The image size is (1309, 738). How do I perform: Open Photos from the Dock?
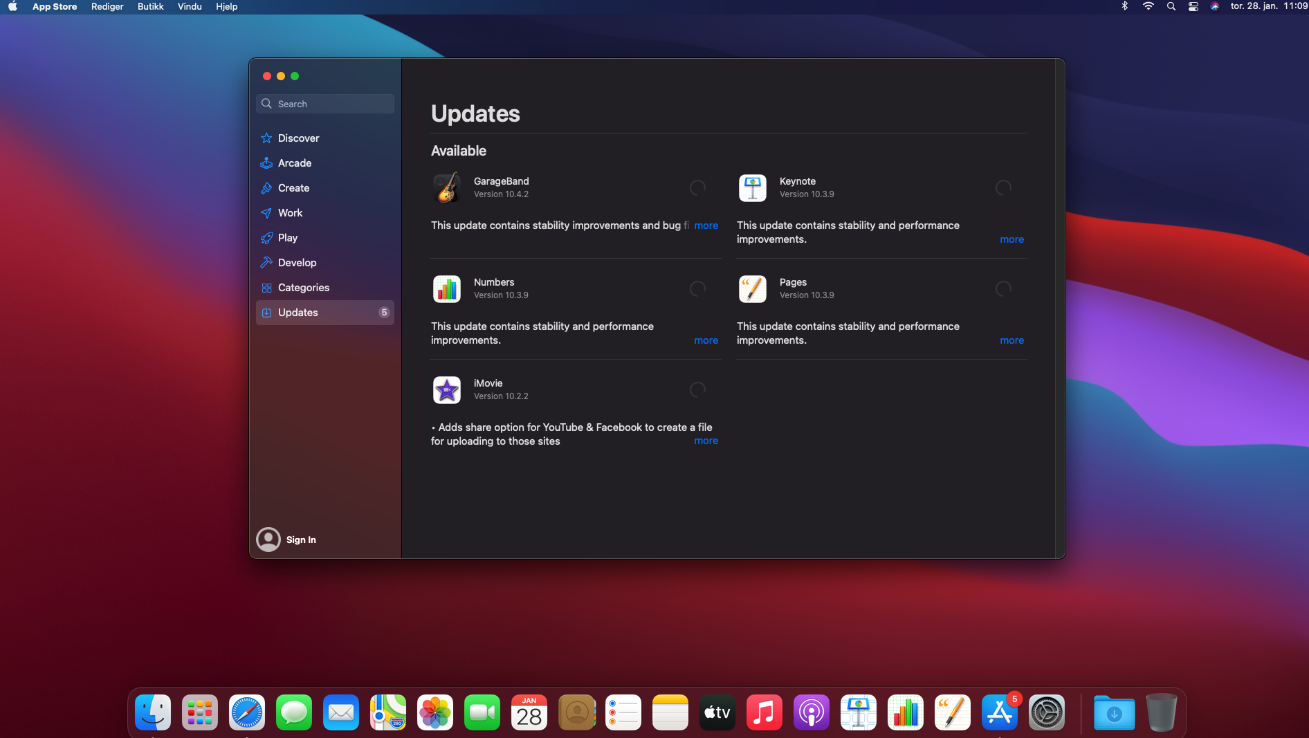(x=435, y=712)
